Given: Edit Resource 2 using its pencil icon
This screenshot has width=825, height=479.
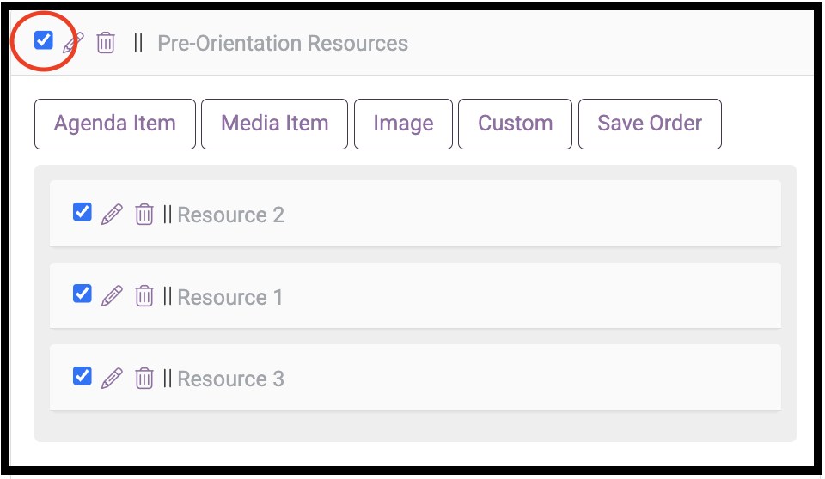Looking at the screenshot, I should coord(112,214).
